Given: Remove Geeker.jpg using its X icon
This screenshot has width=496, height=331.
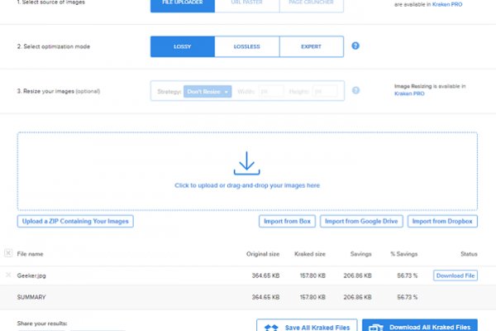Looking at the screenshot, I should [x=8, y=275].
